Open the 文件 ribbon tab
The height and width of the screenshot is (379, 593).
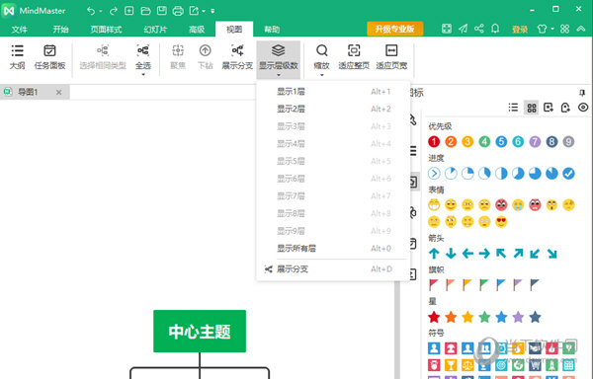19,29
